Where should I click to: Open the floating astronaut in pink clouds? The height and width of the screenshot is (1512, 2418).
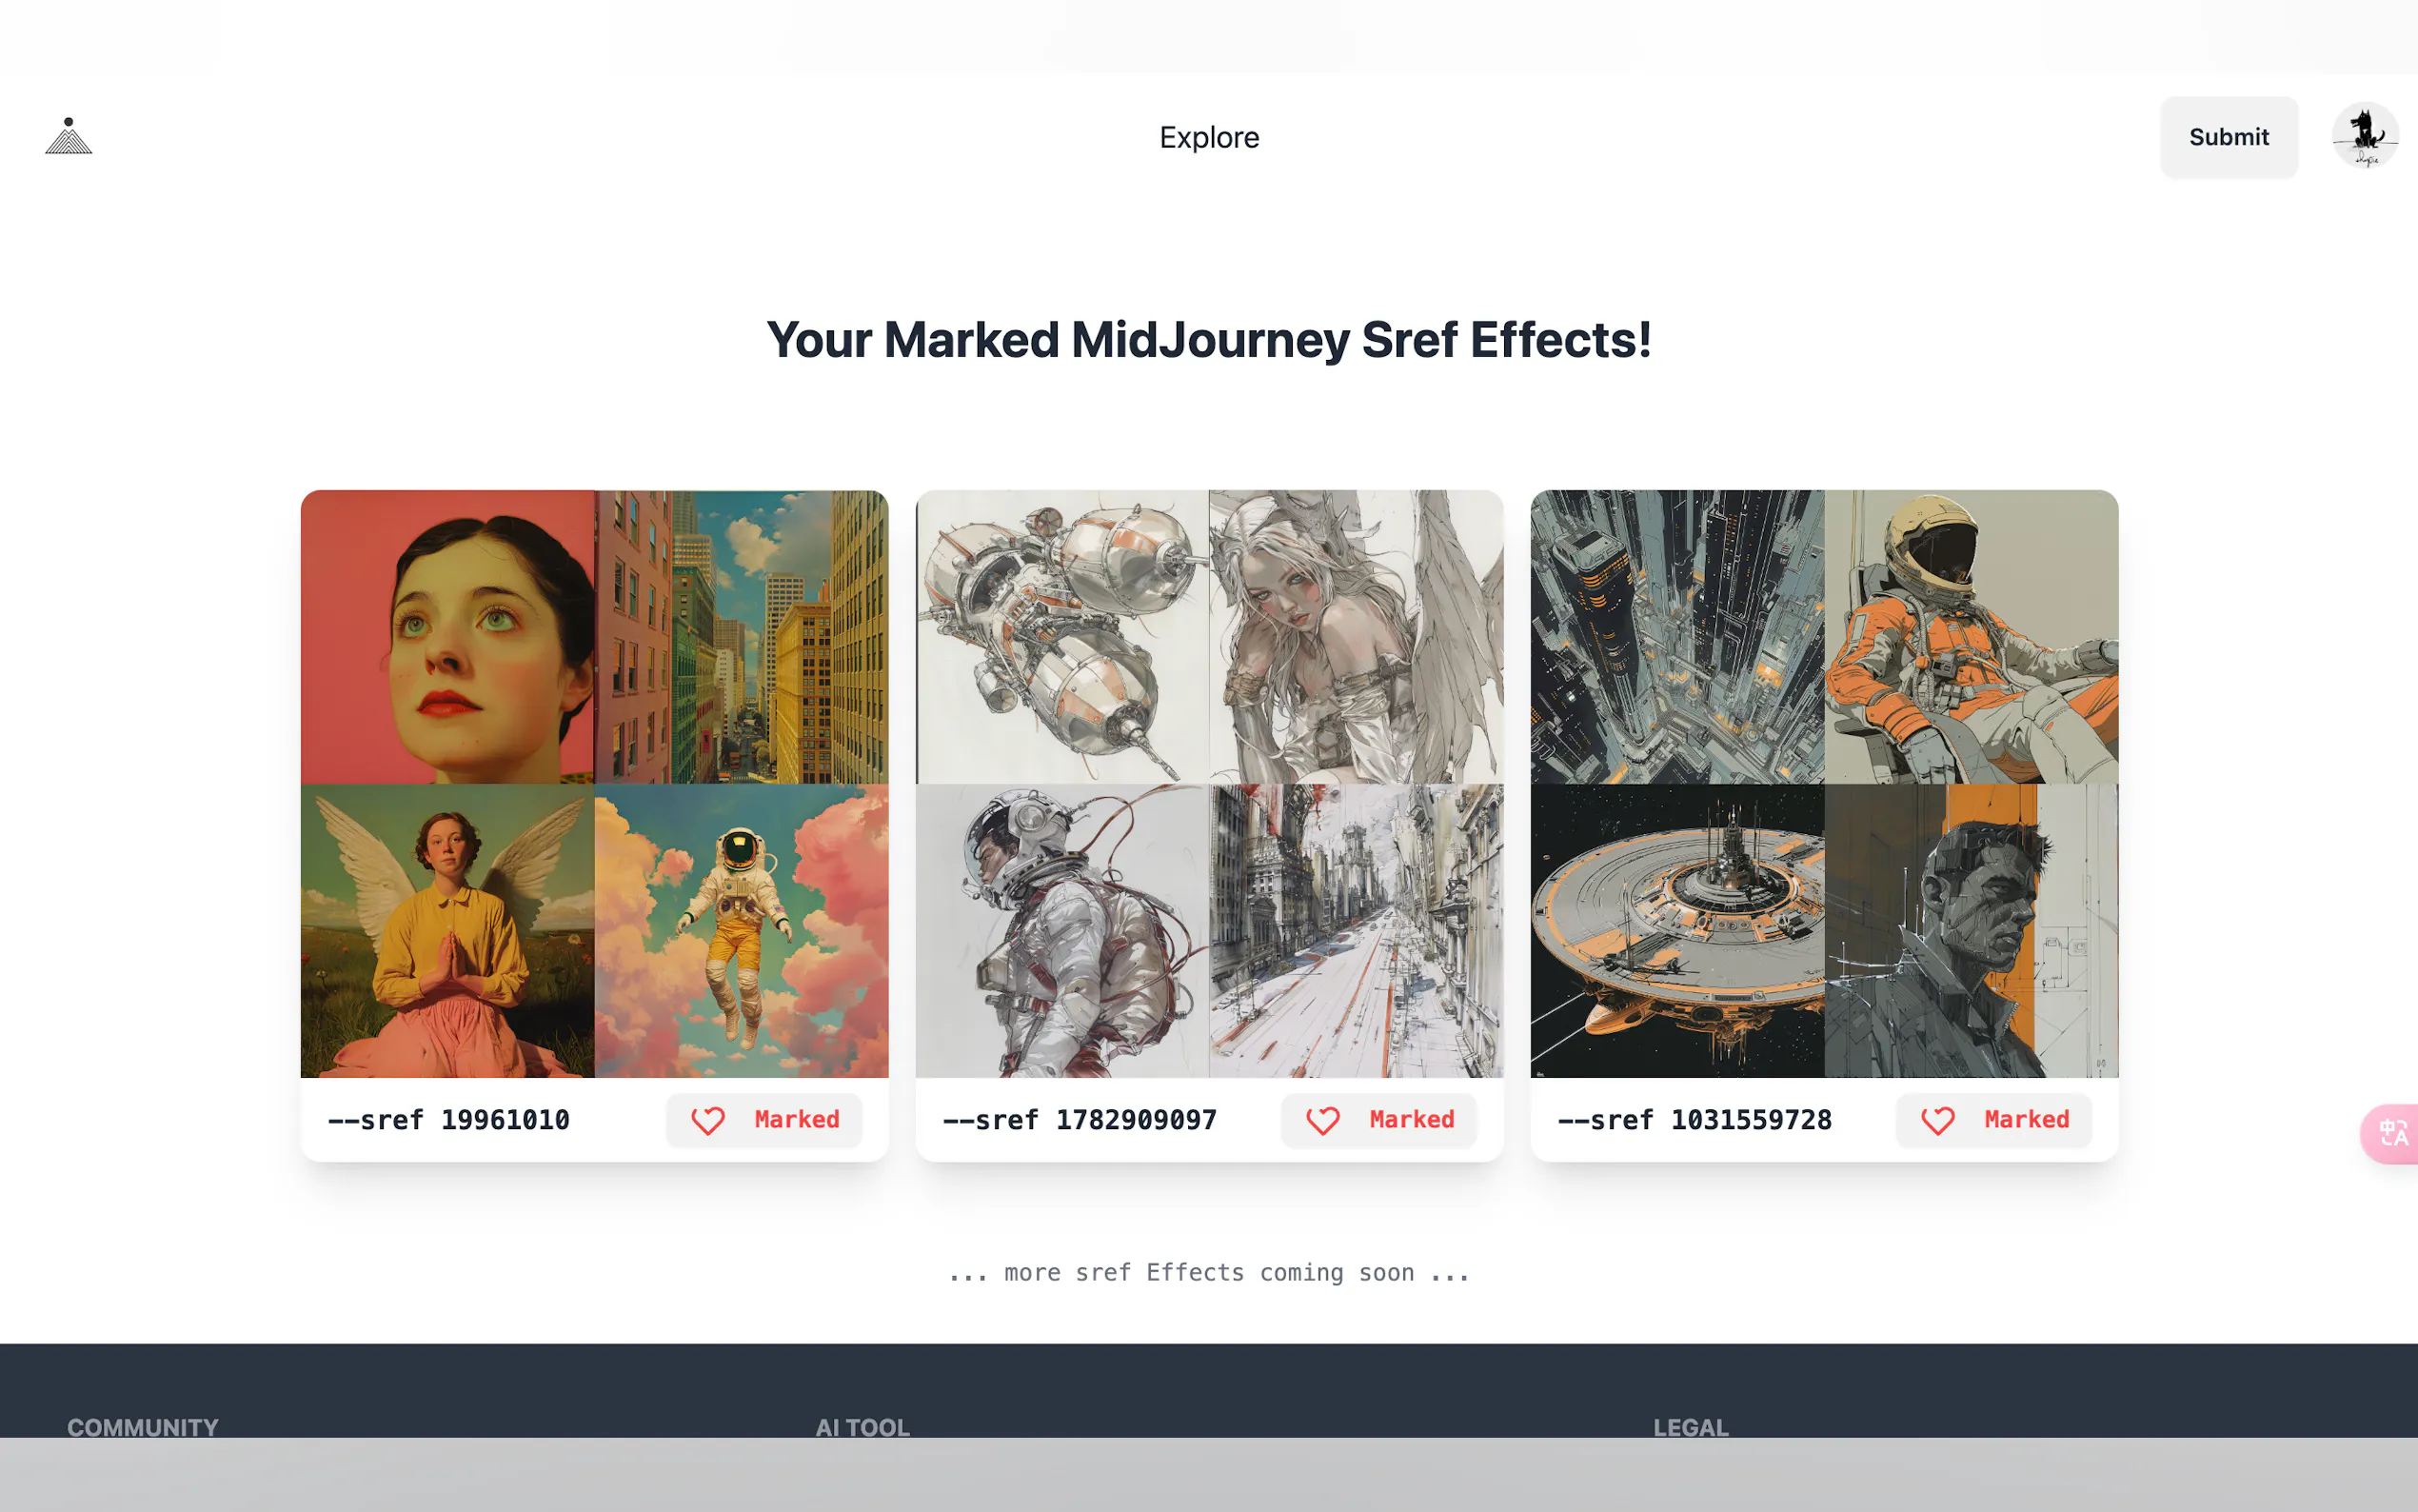(742, 931)
